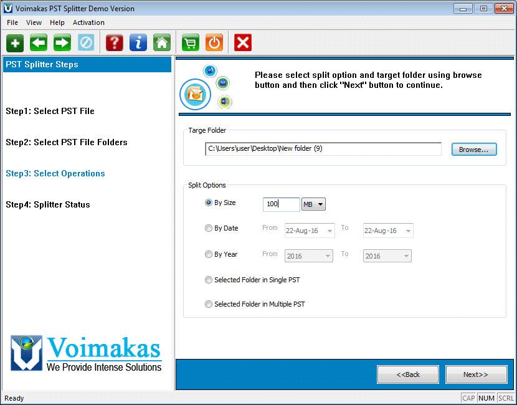Click the SCRL status bar indicator
This screenshot has height=405, width=517.
(x=505, y=398)
